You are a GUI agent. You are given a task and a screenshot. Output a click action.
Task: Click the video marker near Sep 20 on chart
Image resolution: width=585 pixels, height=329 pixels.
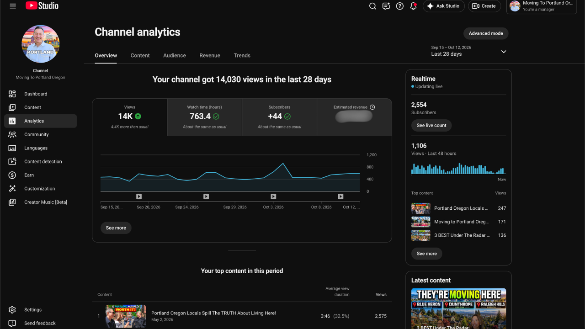point(139,196)
